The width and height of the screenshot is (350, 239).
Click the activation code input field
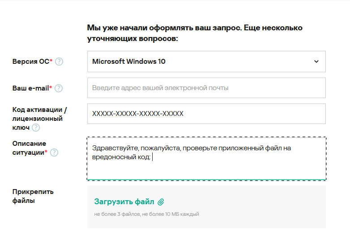[x=206, y=114]
